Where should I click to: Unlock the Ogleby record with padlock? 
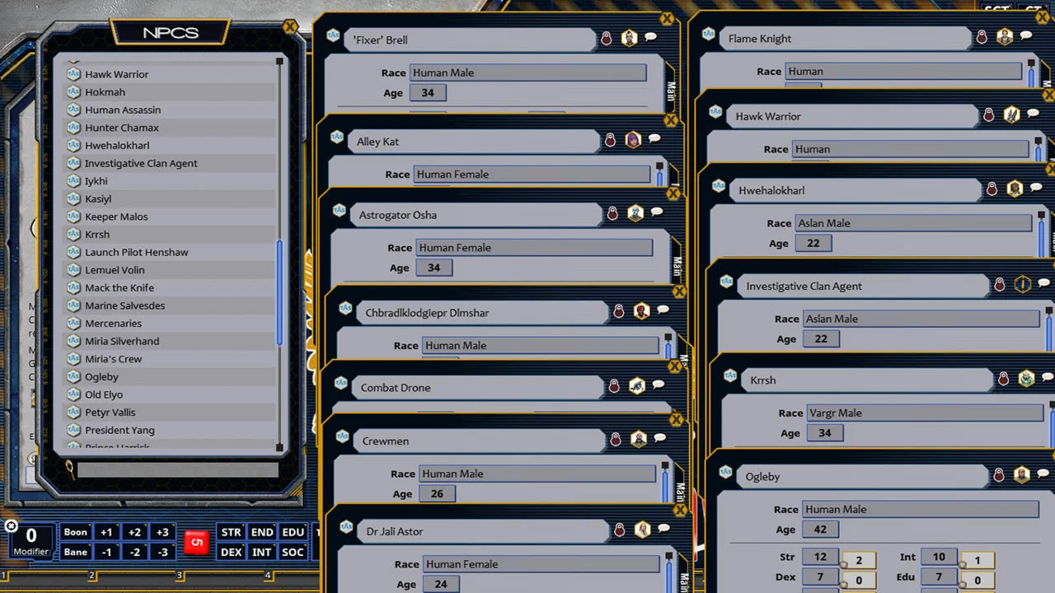(999, 475)
